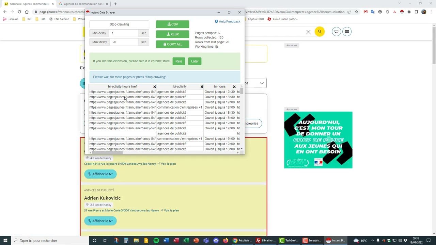The width and height of the screenshot is (436, 245).
Task: Remove the bi-activity-hours href column
Action: pyautogui.click(x=155, y=87)
